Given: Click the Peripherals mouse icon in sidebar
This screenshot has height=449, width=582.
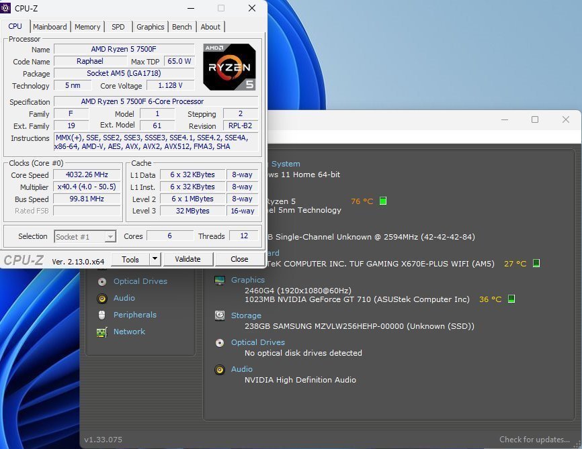Looking at the screenshot, I should pos(102,315).
